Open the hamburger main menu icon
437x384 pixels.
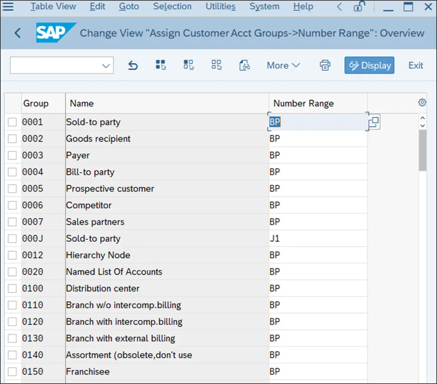tap(8, 7)
